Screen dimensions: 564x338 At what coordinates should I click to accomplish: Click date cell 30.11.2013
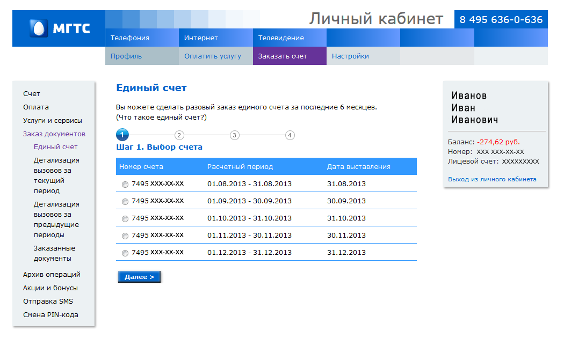tap(346, 236)
